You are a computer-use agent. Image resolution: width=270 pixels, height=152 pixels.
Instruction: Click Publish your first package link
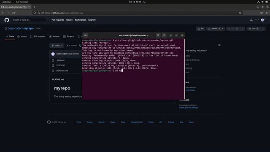coord(189,108)
